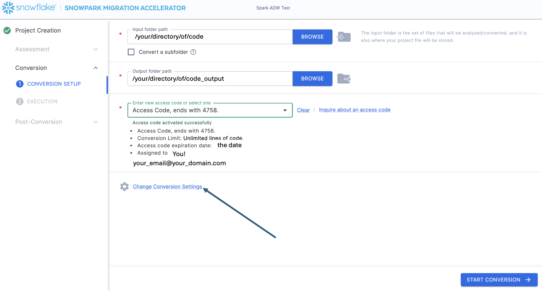Click the gear icon beside Change Conversion Settings

point(124,186)
